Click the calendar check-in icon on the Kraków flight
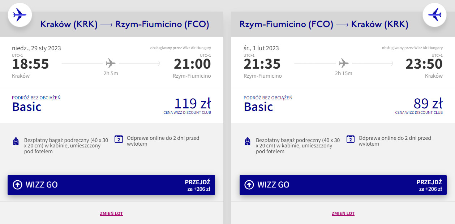Screen dimensions: 455x224 (x=119, y=139)
